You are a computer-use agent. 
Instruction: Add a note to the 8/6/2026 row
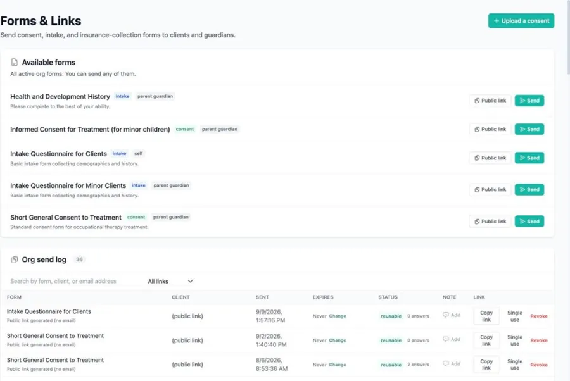tap(452, 363)
